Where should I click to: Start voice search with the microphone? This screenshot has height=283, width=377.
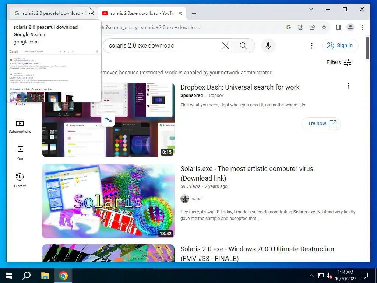tap(268, 45)
